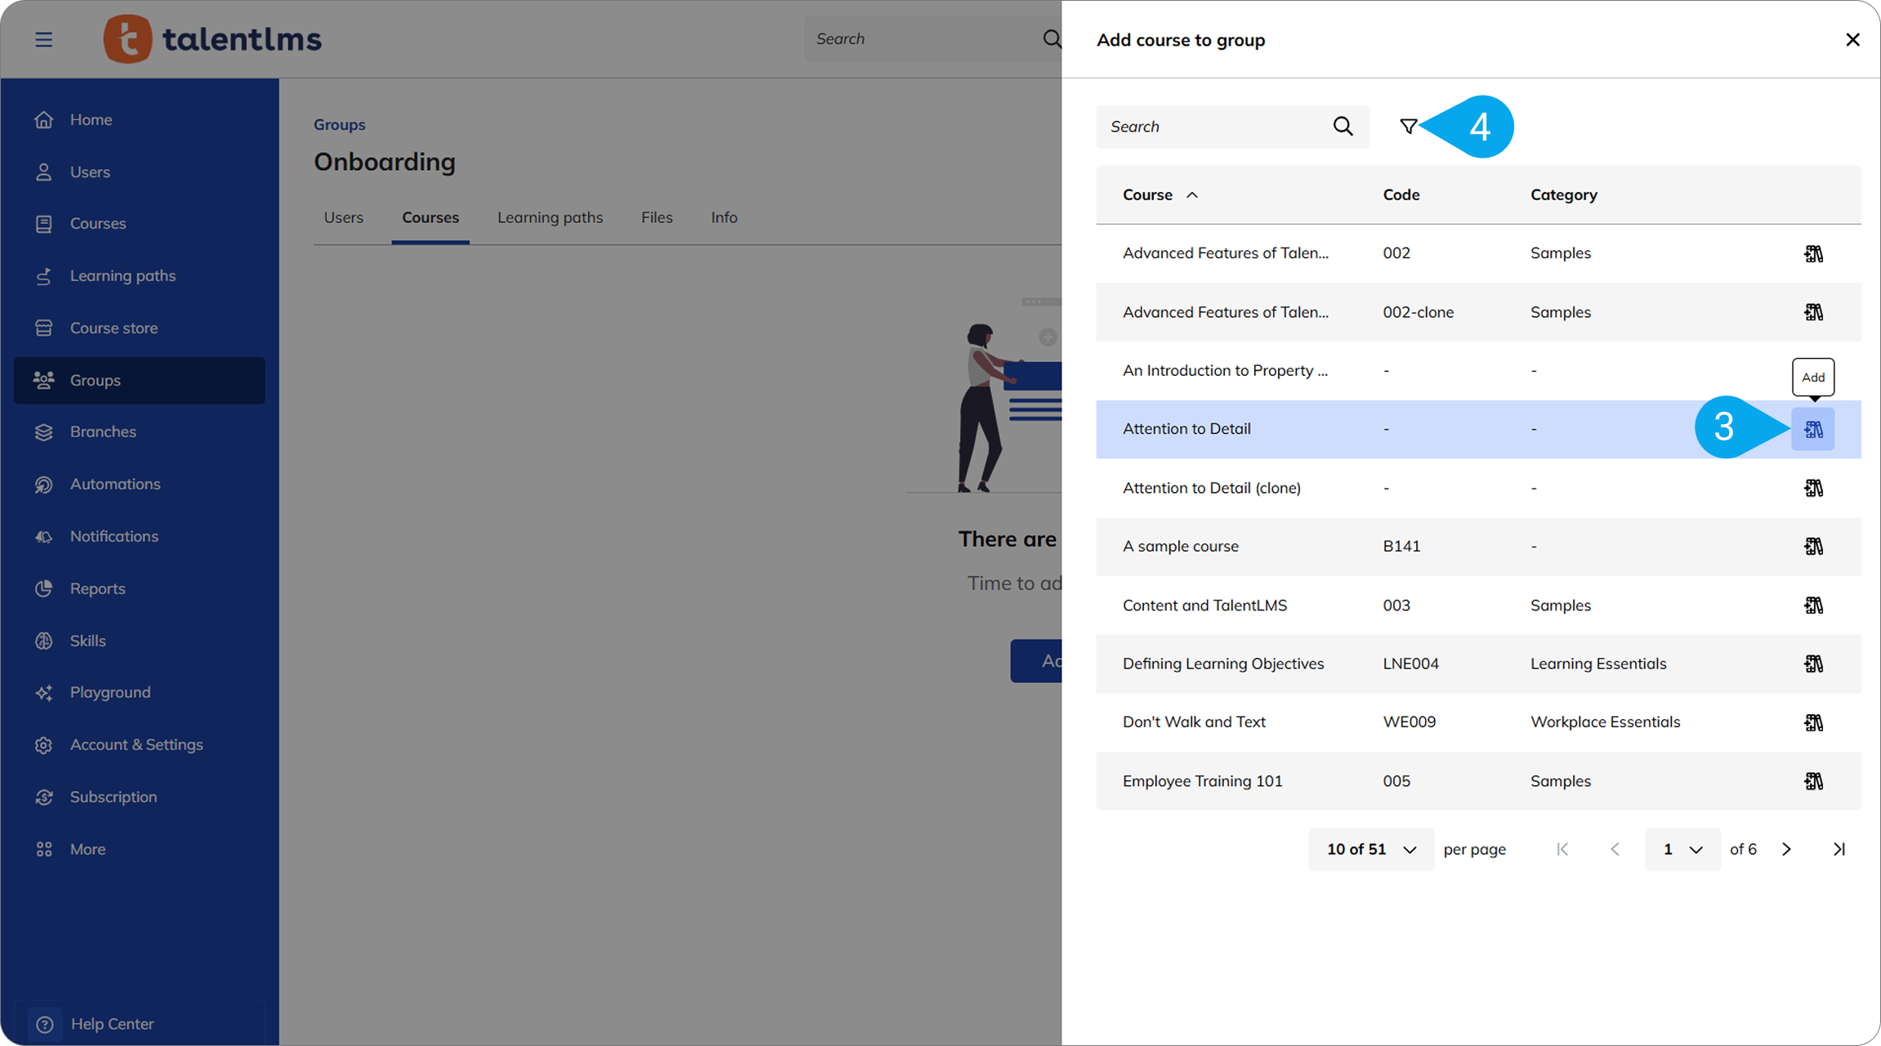This screenshot has height=1046, width=1881.
Task: Add Don't Walk and Text course
Action: 1813,722
